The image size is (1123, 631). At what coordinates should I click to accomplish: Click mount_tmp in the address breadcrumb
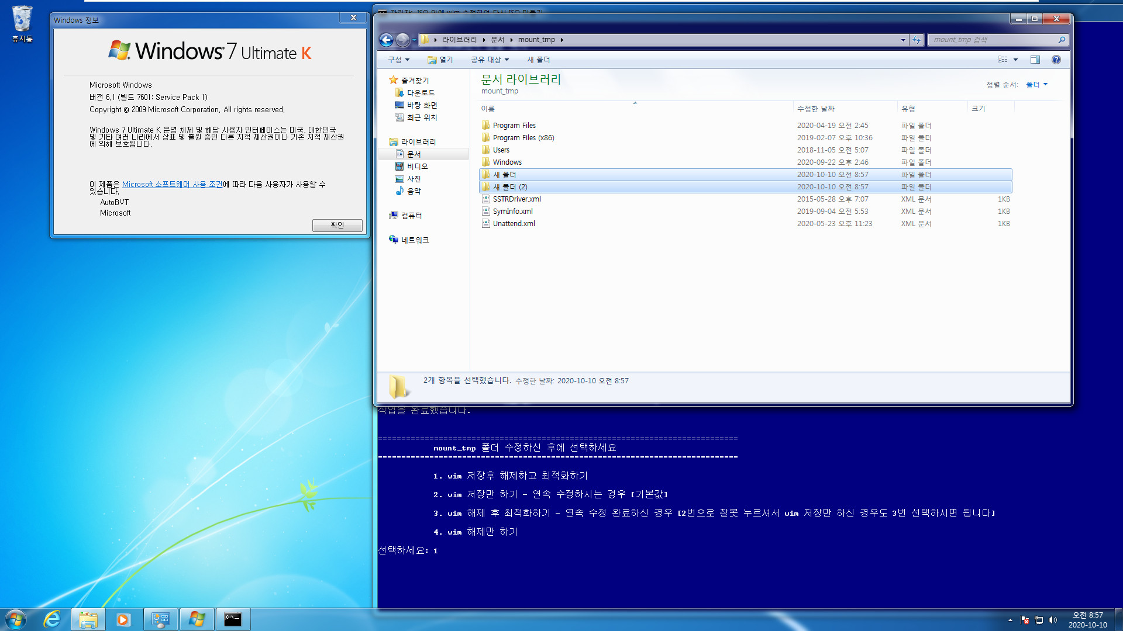coord(536,40)
